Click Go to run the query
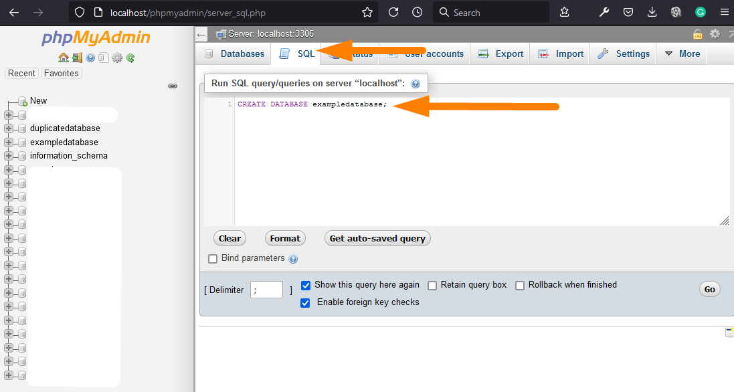Image resolution: width=734 pixels, height=392 pixels. 710,289
